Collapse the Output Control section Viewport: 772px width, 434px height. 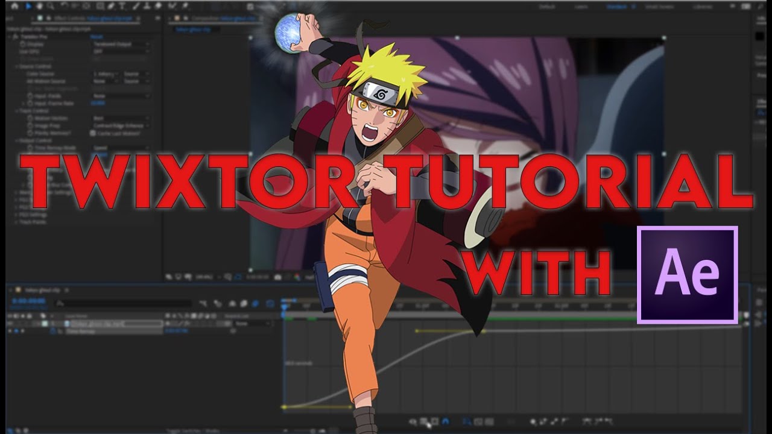(17, 140)
